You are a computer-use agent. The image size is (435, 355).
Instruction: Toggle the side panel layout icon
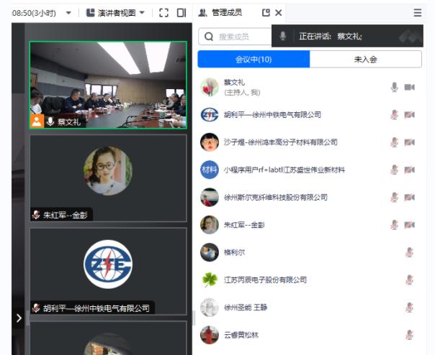pyautogui.click(x=181, y=13)
